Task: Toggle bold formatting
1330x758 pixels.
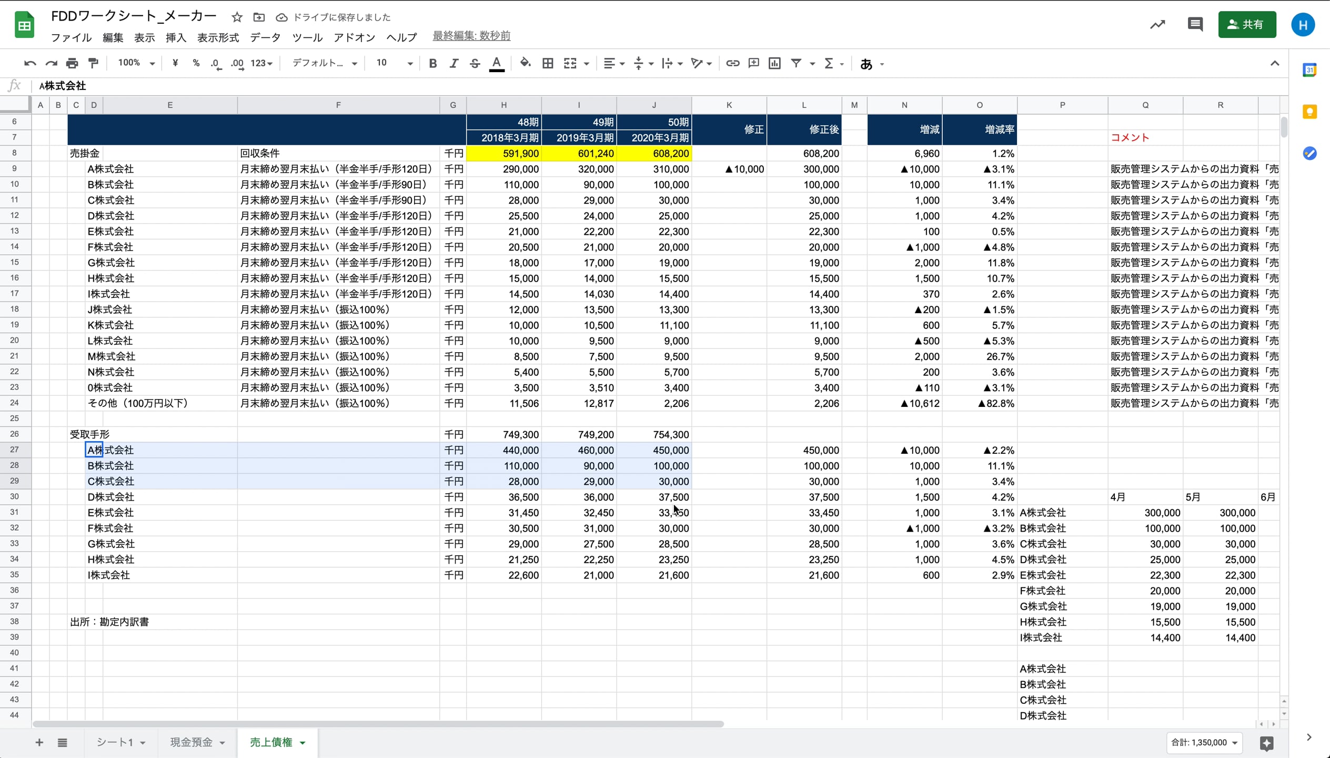Action: [432, 63]
